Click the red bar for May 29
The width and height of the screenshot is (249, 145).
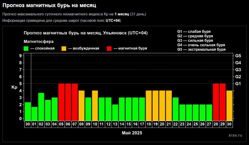tap(223, 102)
